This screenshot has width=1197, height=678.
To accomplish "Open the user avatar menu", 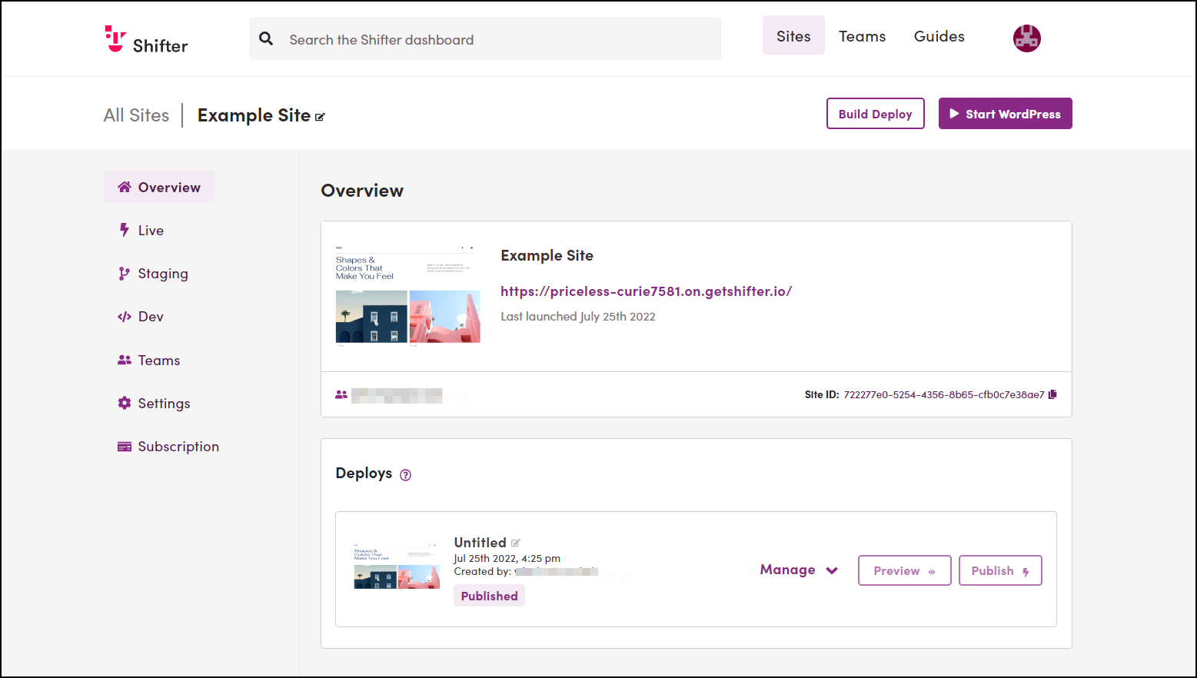I will [x=1026, y=38].
